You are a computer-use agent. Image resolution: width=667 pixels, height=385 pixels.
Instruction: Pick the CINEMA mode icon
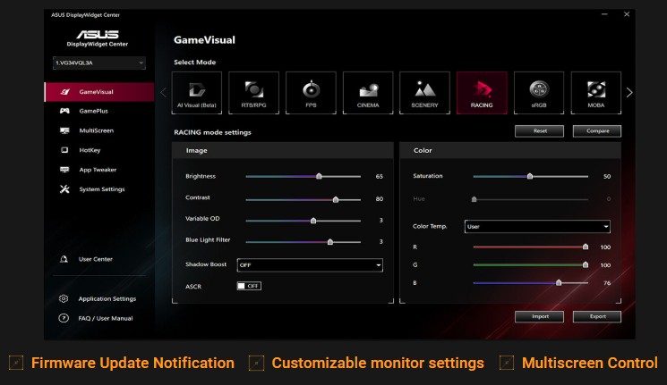(368, 92)
